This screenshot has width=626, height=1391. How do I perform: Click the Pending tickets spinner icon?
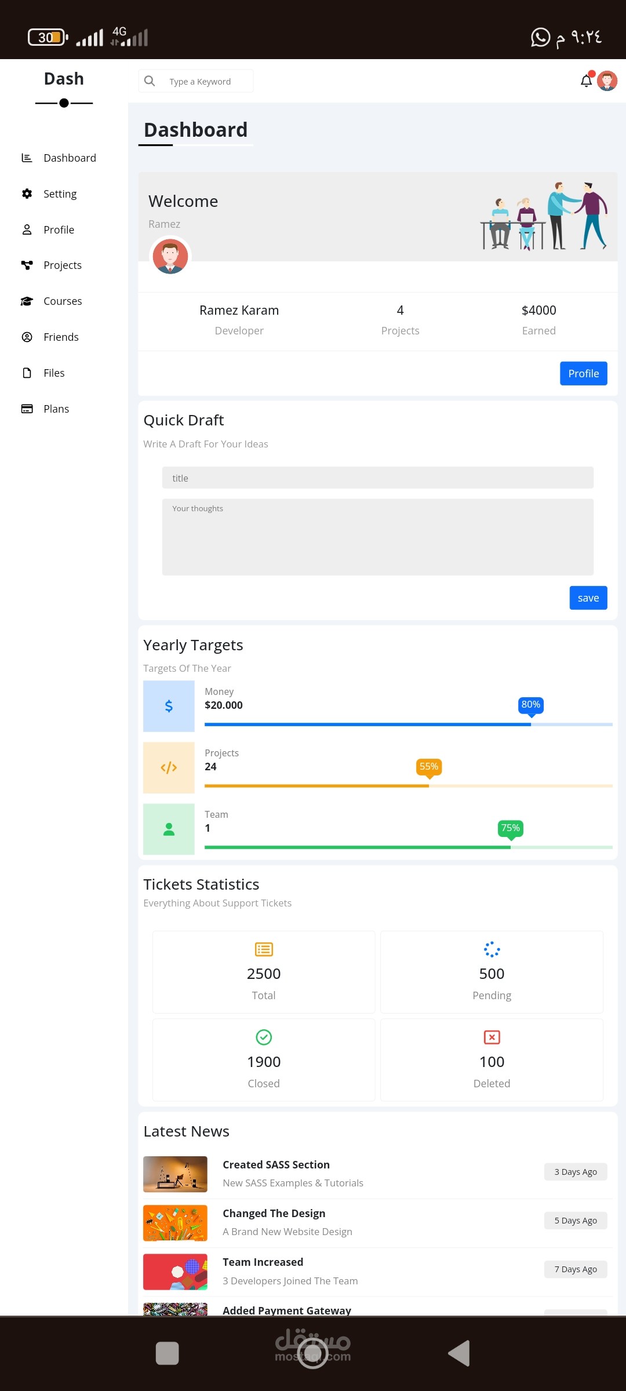pyautogui.click(x=492, y=949)
